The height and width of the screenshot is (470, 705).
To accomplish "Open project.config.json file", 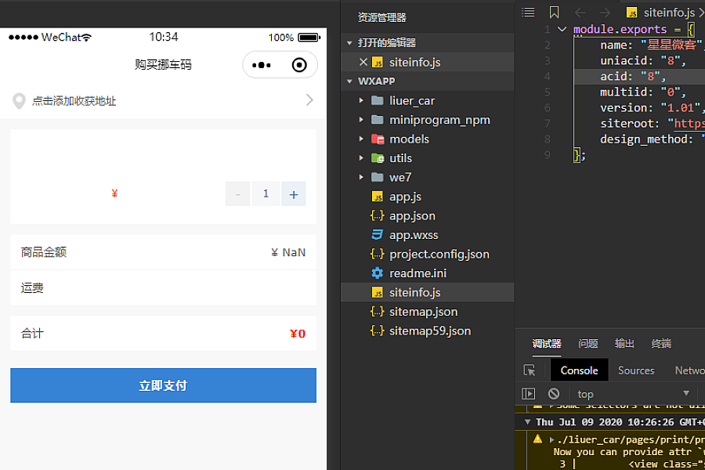I will pyautogui.click(x=439, y=254).
